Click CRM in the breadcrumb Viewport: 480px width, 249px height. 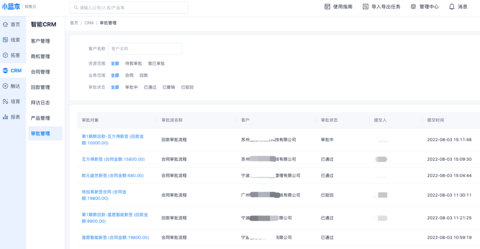(89, 23)
